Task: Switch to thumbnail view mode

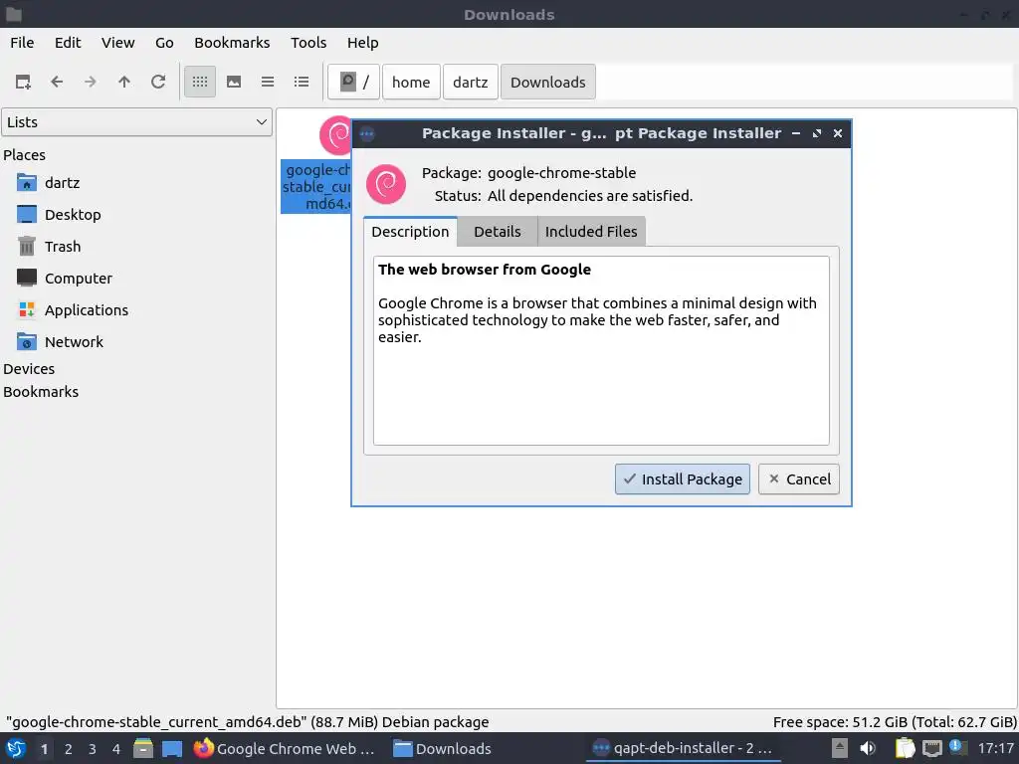Action: tap(234, 82)
